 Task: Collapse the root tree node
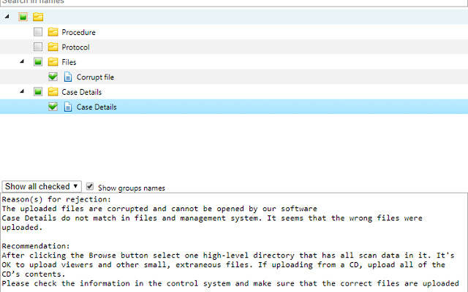(x=8, y=17)
